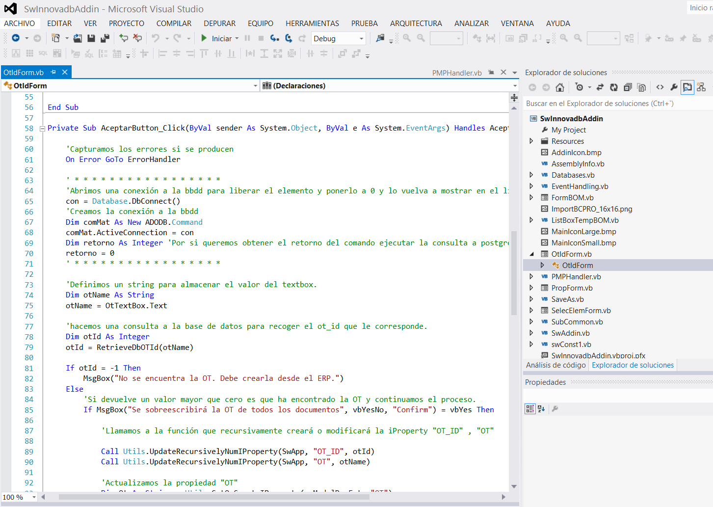This screenshot has height=507, width=713.
Task: Switch to Explorador de soluciones bottom tab
Action: (x=633, y=365)
